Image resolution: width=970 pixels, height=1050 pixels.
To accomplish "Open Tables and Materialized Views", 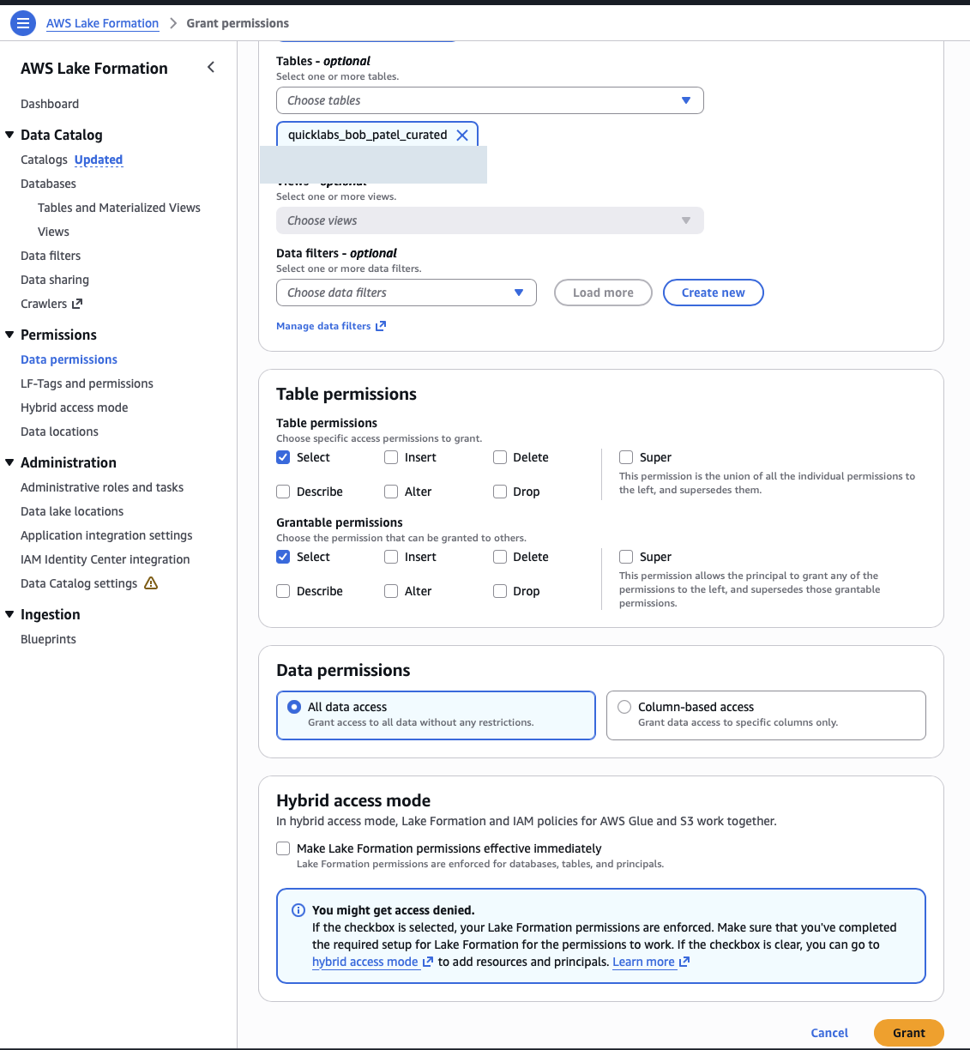I will [x=119, y=208].
